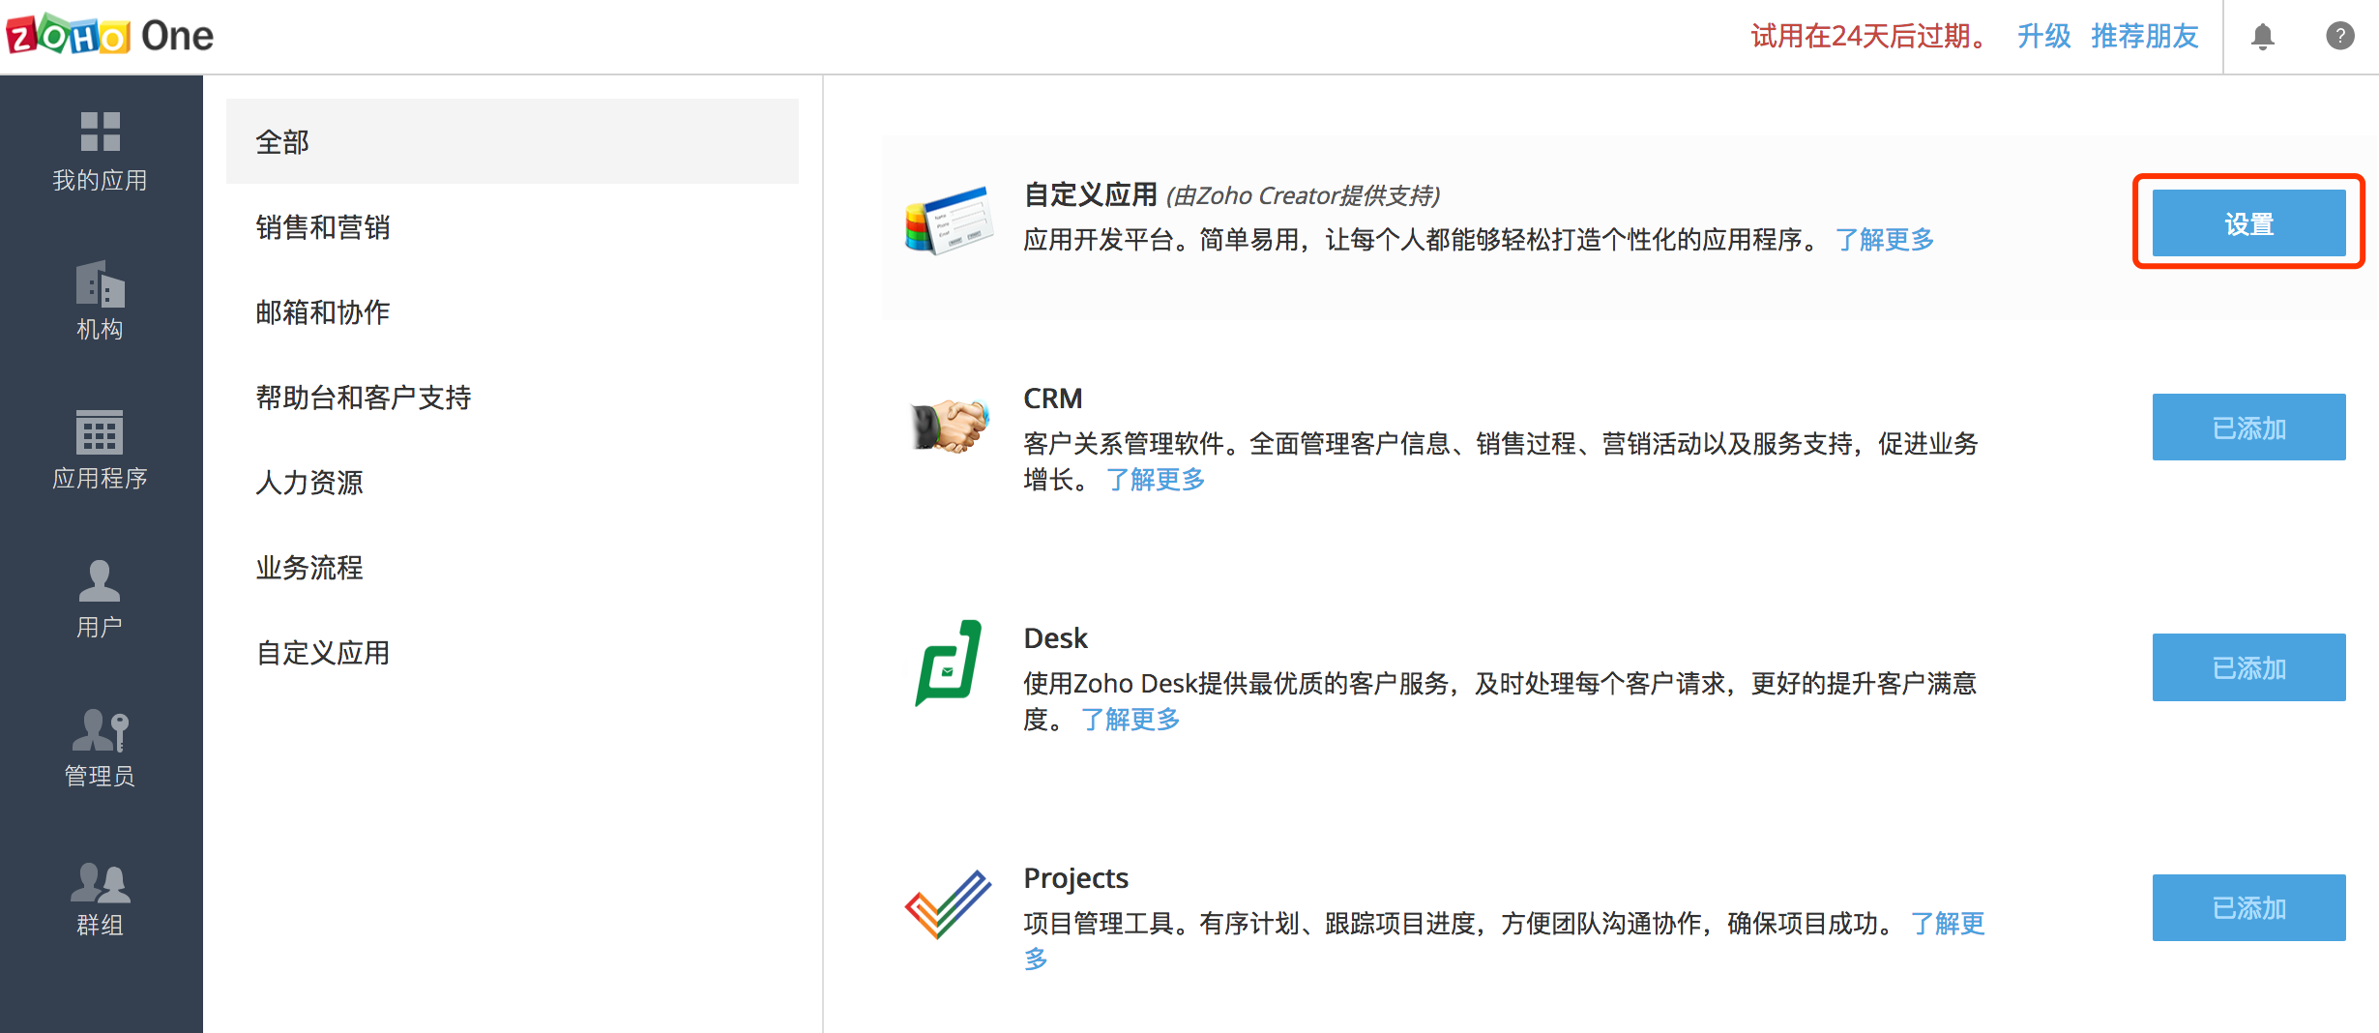Select the 全部 category

[512, 142]
